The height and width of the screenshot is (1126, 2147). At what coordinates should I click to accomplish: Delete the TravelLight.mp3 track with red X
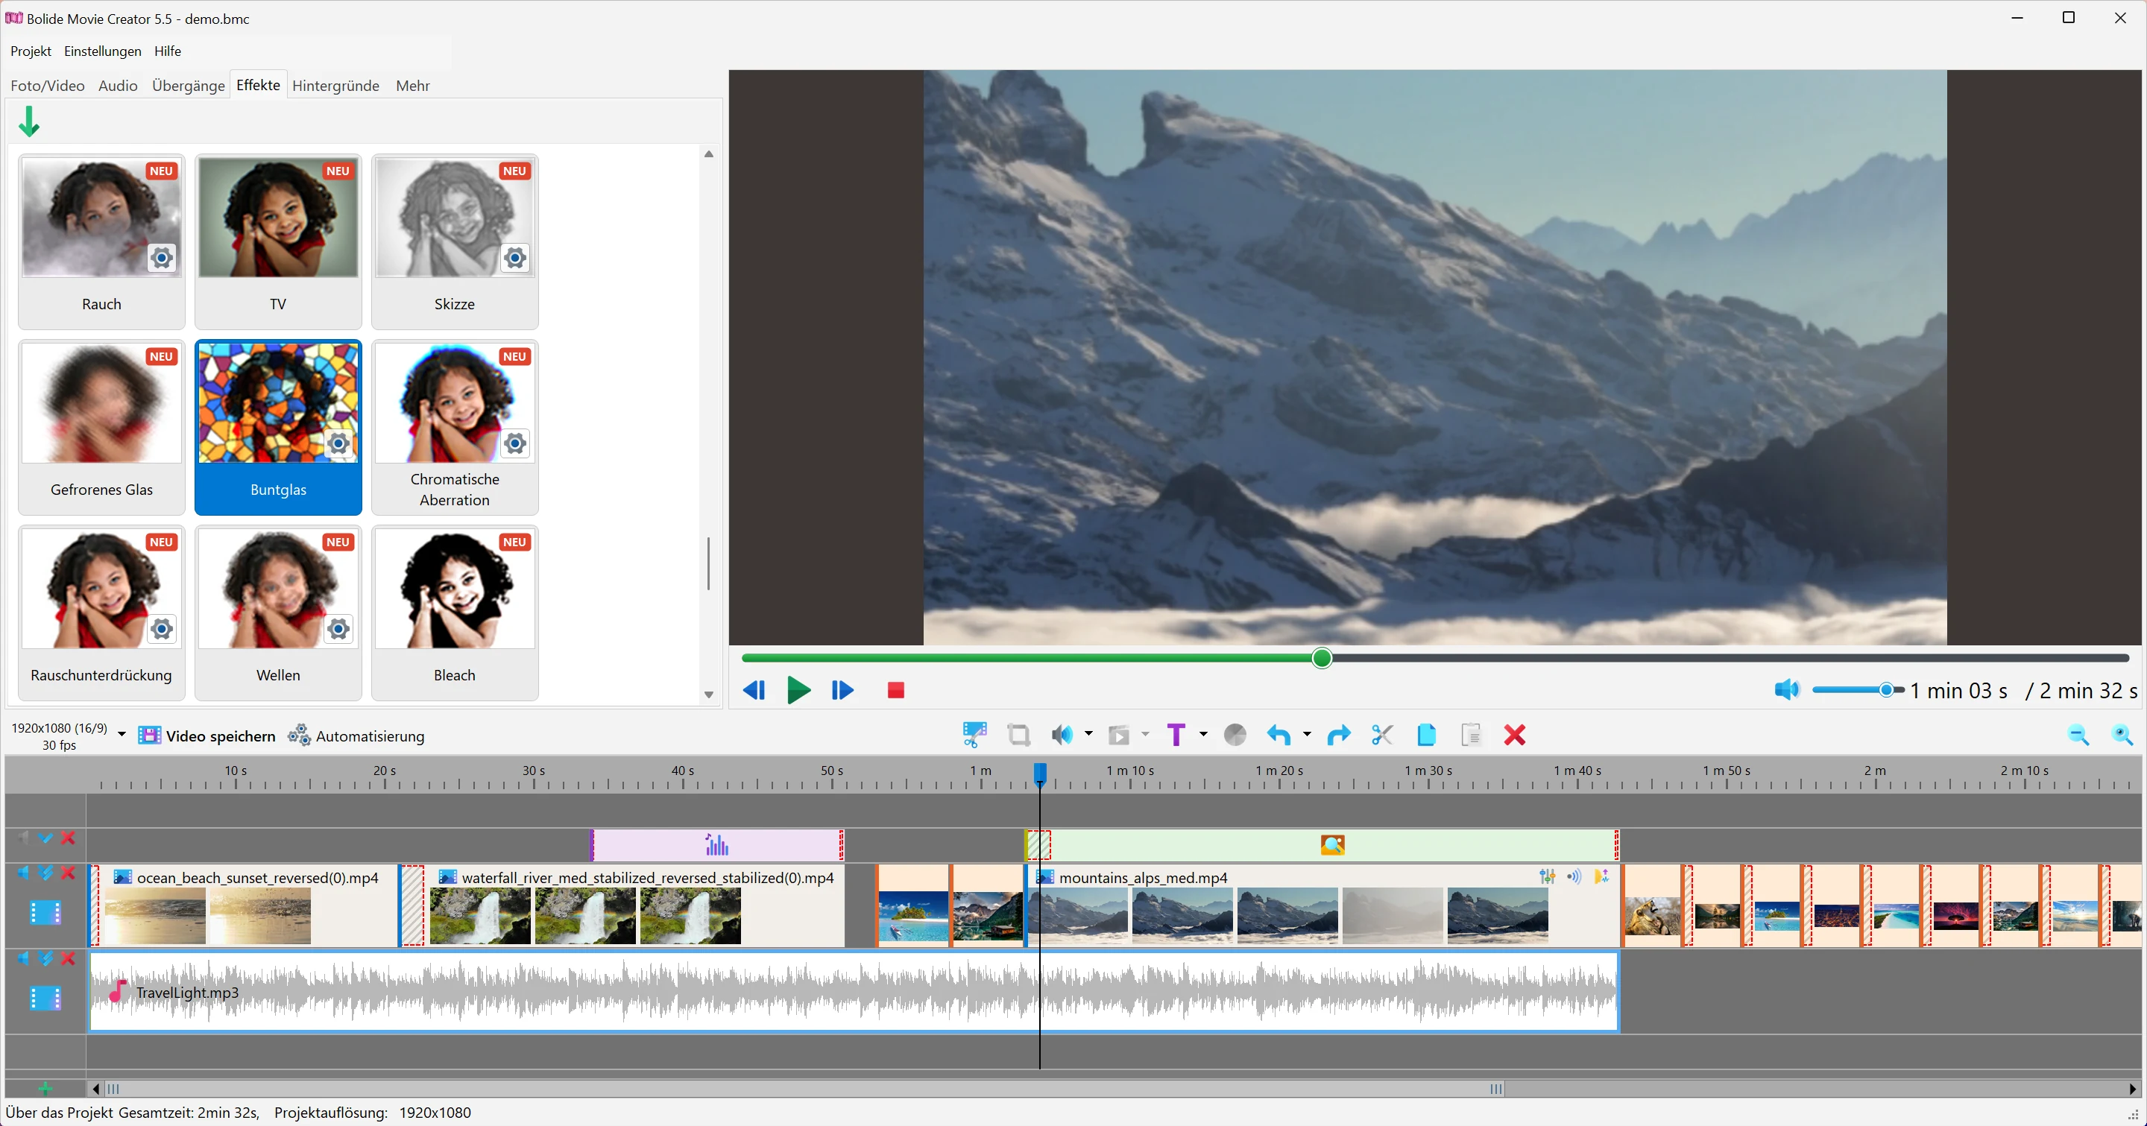coord(69,958)
